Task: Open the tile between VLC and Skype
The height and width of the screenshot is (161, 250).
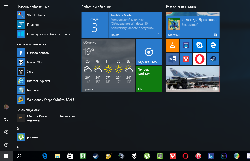Action: tap(186, 45)
